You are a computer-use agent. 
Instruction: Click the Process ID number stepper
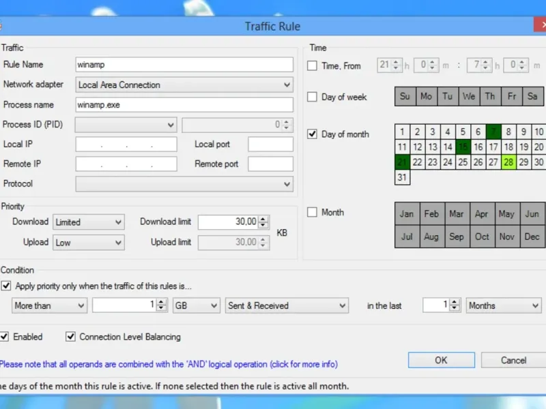pos(286,125)
